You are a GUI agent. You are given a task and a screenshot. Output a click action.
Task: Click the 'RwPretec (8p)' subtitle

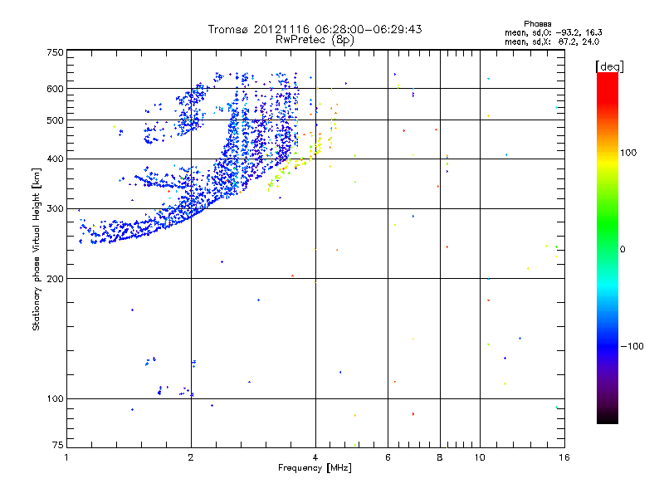315,40
